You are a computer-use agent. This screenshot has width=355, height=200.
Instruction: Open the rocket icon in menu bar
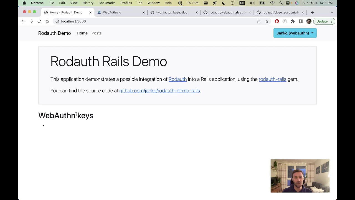tap(215, 3)
